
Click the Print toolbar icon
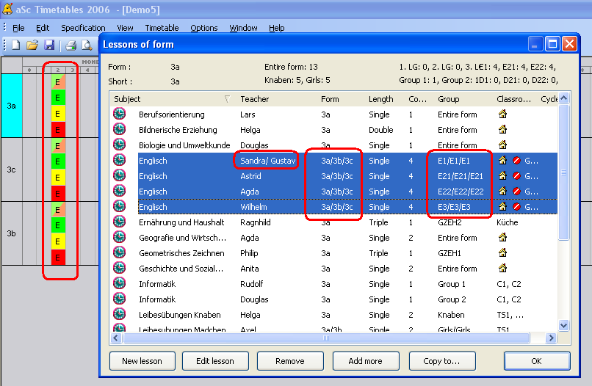pyautogui.click(x=71, y=45)
